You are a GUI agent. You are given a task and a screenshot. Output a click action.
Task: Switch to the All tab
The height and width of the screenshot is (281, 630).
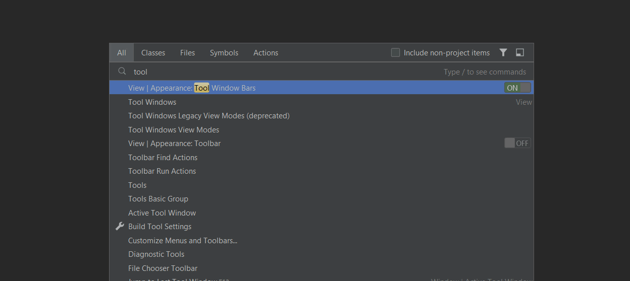pyautogui.click(x=122, y=52)
